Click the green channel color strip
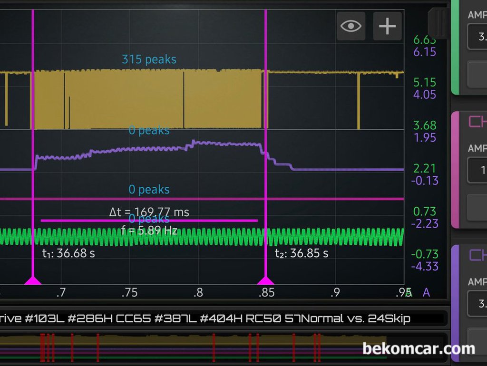The image size is (487, 366). [455, 47]
